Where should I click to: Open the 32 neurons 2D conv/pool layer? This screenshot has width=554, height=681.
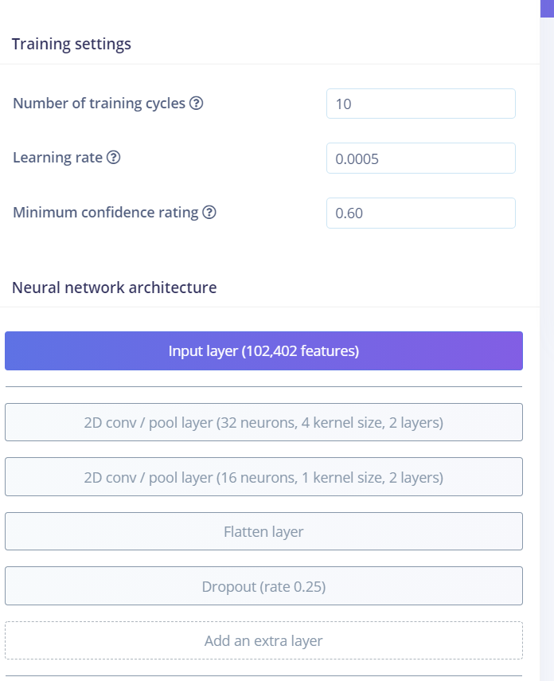point(263,422)
